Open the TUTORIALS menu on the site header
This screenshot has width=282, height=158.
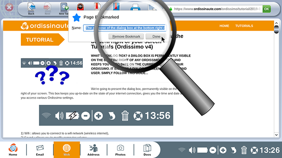244,26
